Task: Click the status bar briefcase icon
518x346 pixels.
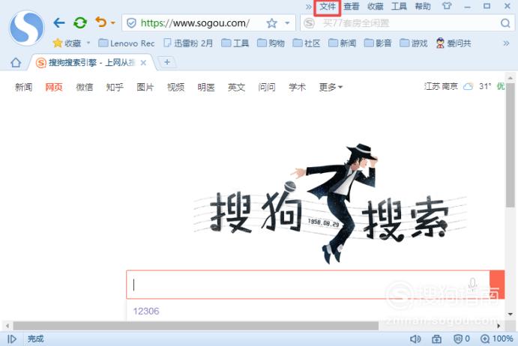Action: [436, 339]
